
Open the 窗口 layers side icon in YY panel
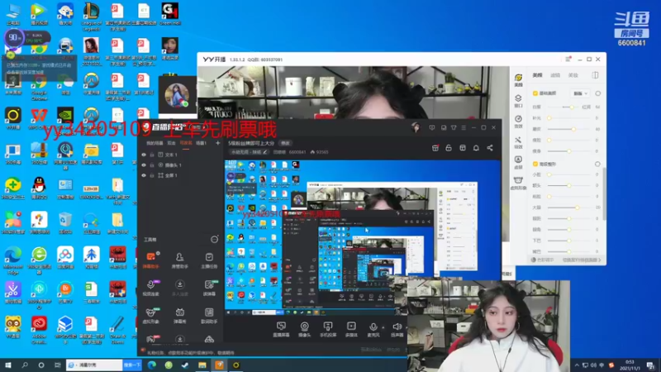[518, 100]
